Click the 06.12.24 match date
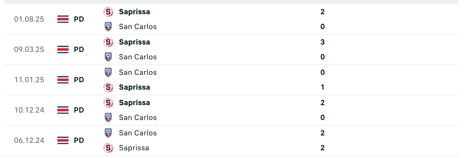The image size is (465, 158). [29, 140]
